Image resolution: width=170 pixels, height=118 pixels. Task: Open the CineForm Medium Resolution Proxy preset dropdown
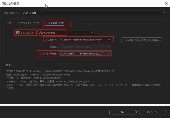(x=85, y=40)
